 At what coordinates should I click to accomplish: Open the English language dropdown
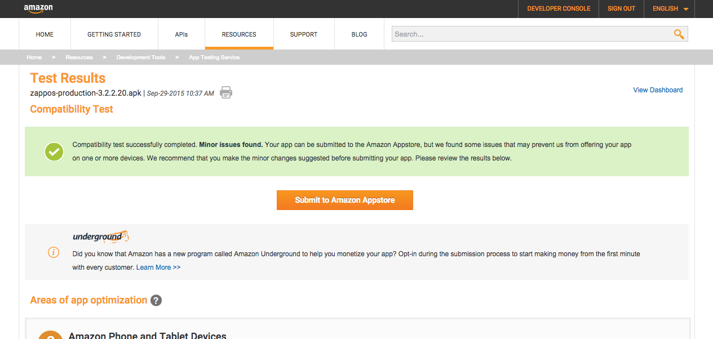(671, 8)
